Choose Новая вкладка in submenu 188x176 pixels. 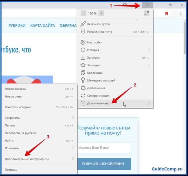pyautogui.click(x=39, y=89)
